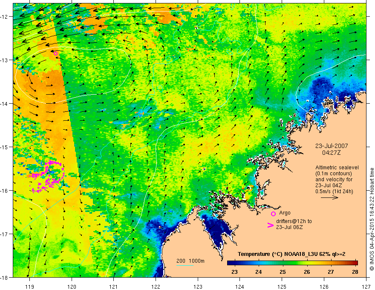Click the '119' longitude axis label
This screenshot has width=375, height=290.
click(x=30, y=287)
